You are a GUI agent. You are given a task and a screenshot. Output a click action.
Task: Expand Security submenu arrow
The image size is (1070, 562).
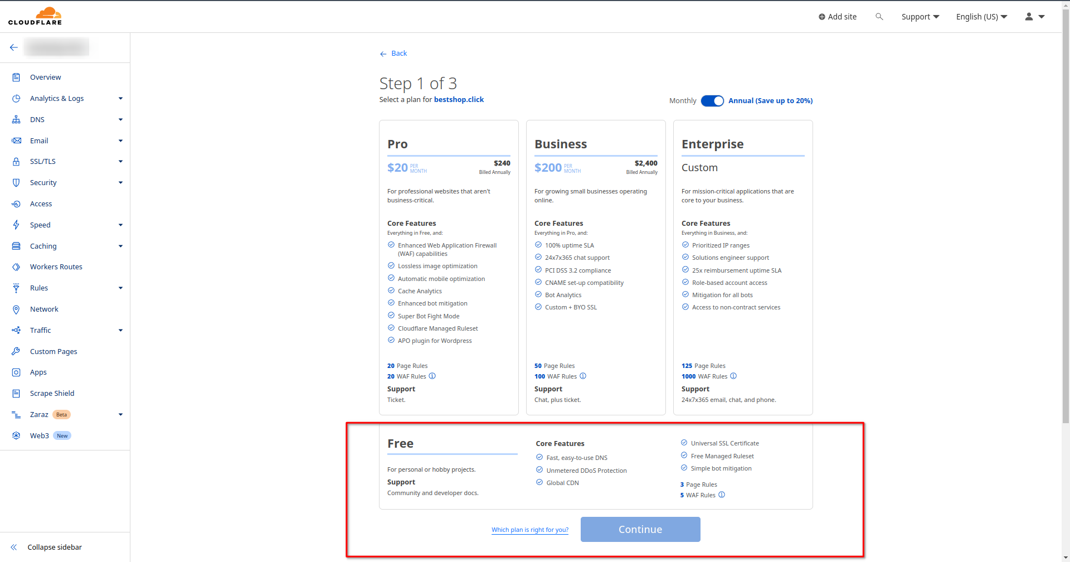pyautogui.click(x=120, y=183)
